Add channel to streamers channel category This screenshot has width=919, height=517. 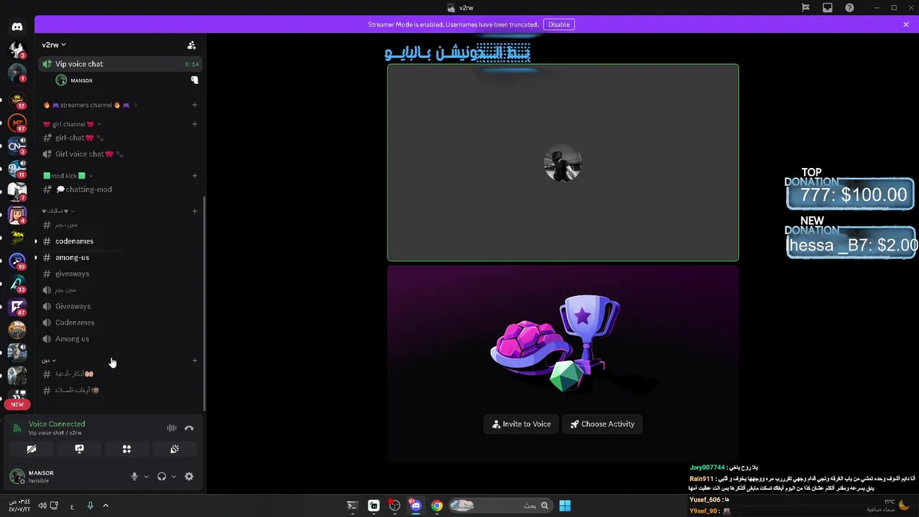pyautogui.click(x=195, y=105)
